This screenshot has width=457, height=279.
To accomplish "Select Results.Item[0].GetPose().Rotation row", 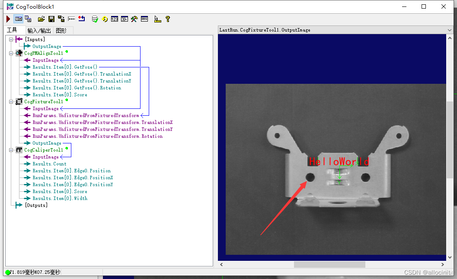I will (x=77, y=88).
